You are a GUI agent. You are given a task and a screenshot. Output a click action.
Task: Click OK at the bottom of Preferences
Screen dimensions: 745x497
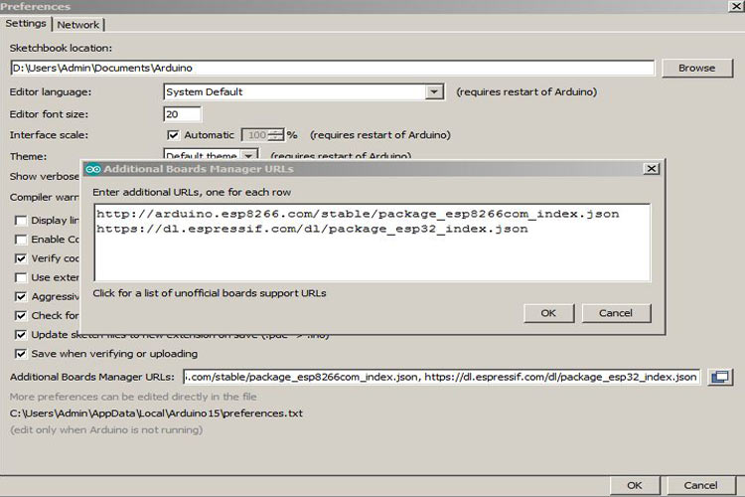point(635,486)
